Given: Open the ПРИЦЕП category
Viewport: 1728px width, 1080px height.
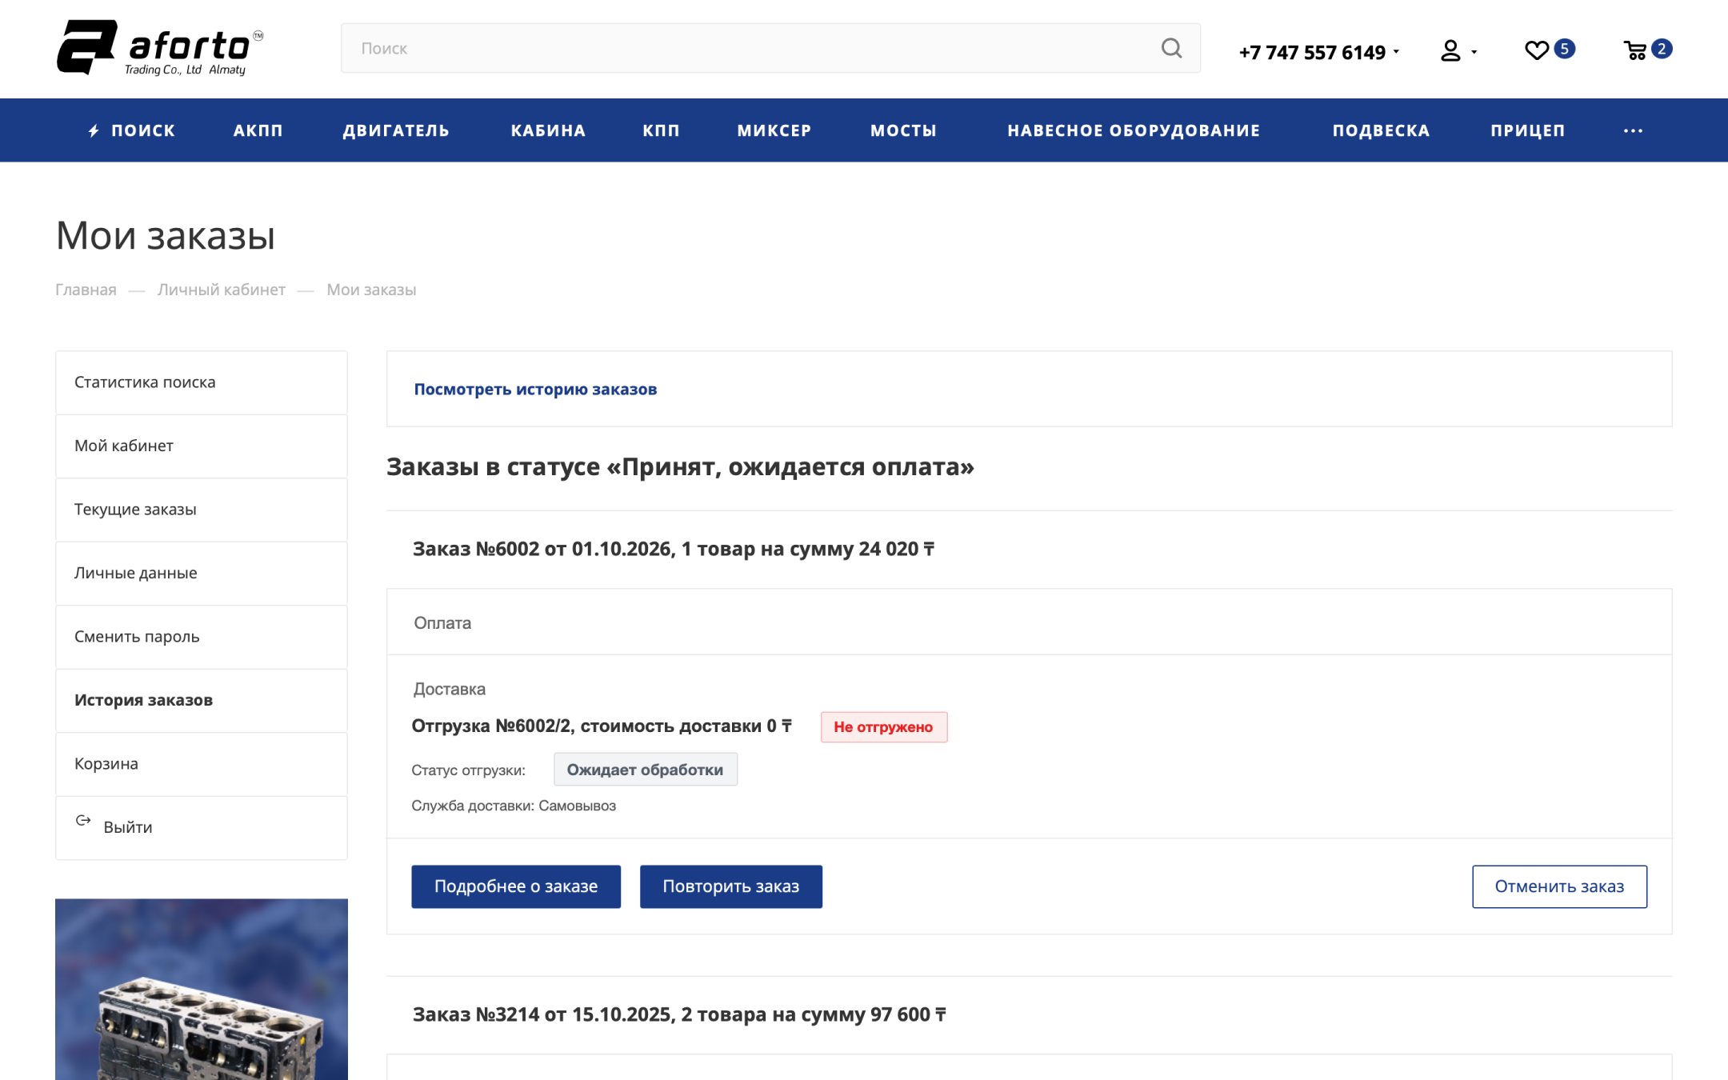Looking at the screenshot, I should point(1527,130).
